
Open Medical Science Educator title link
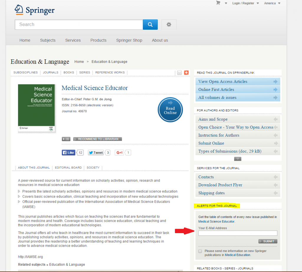[x=95, y=88]
